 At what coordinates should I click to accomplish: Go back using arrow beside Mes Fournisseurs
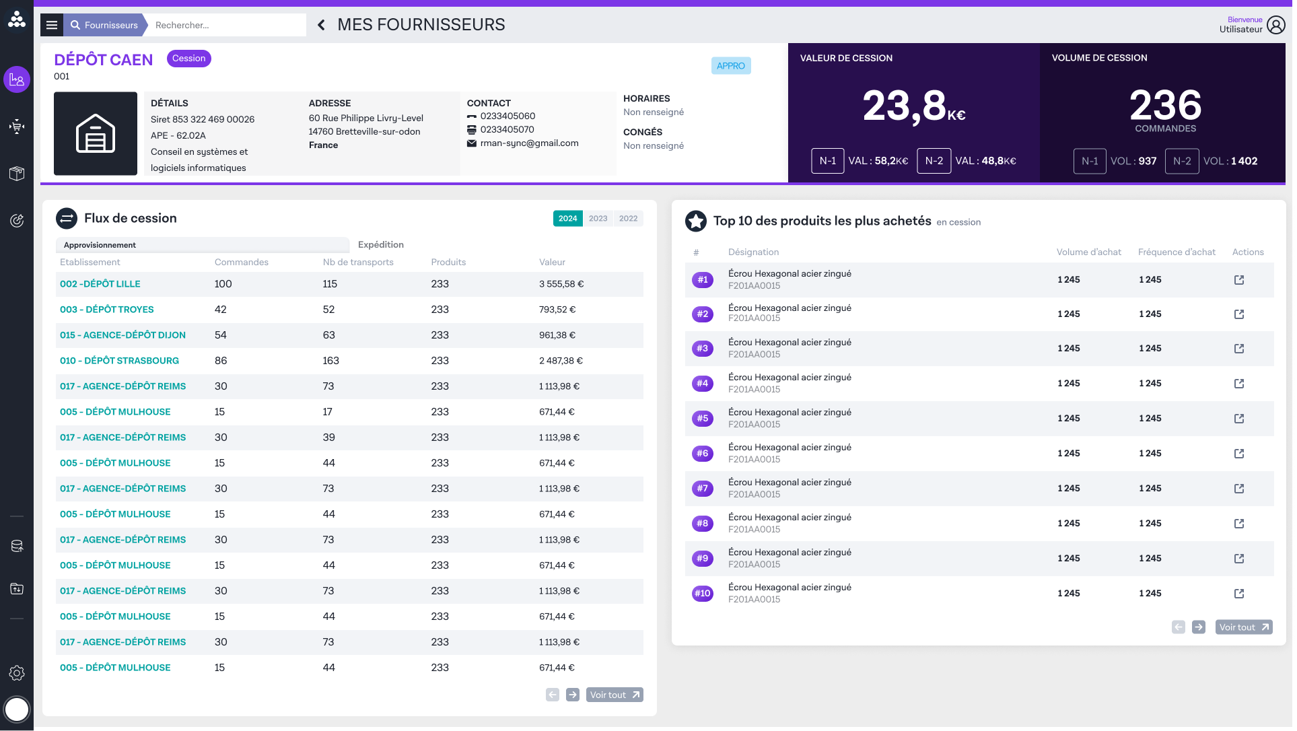pos(321,25)
